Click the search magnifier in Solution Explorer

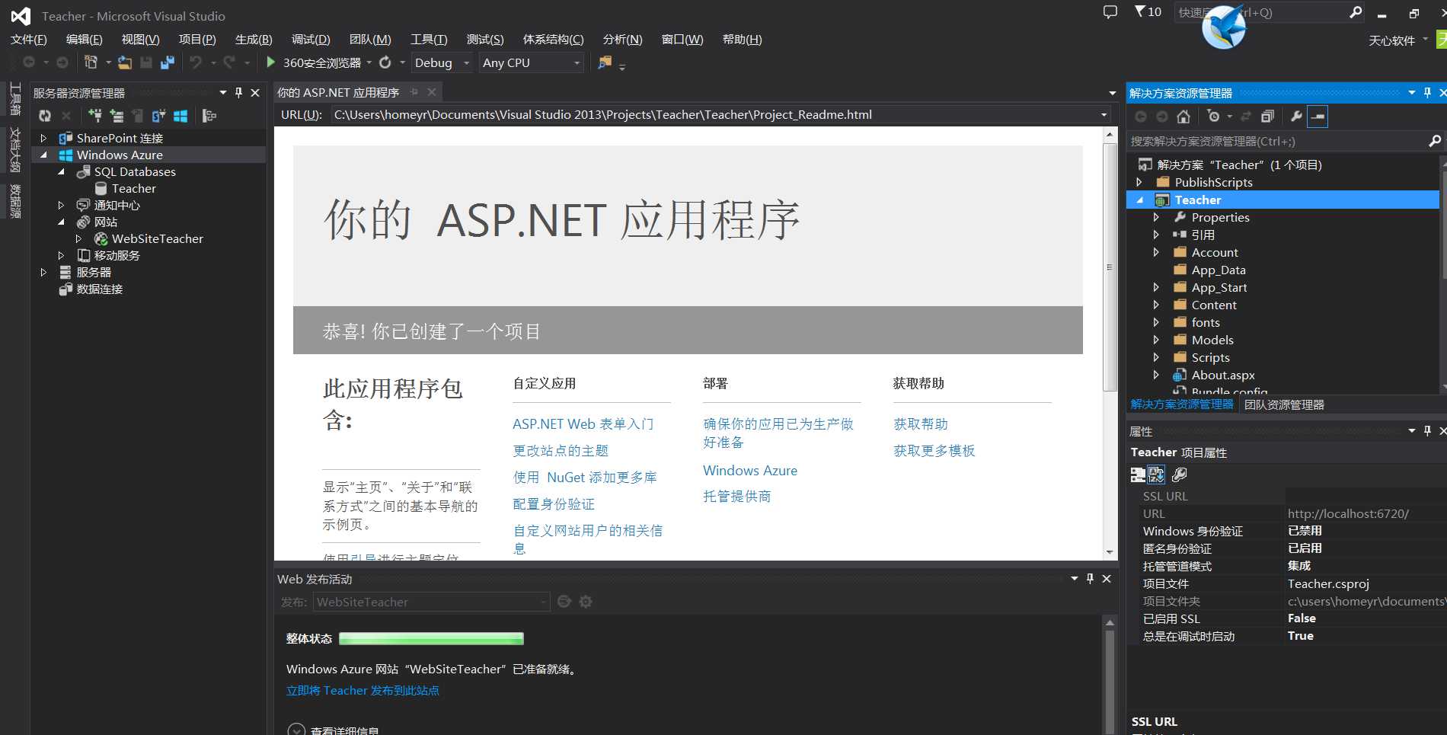tap(1435, 141)
